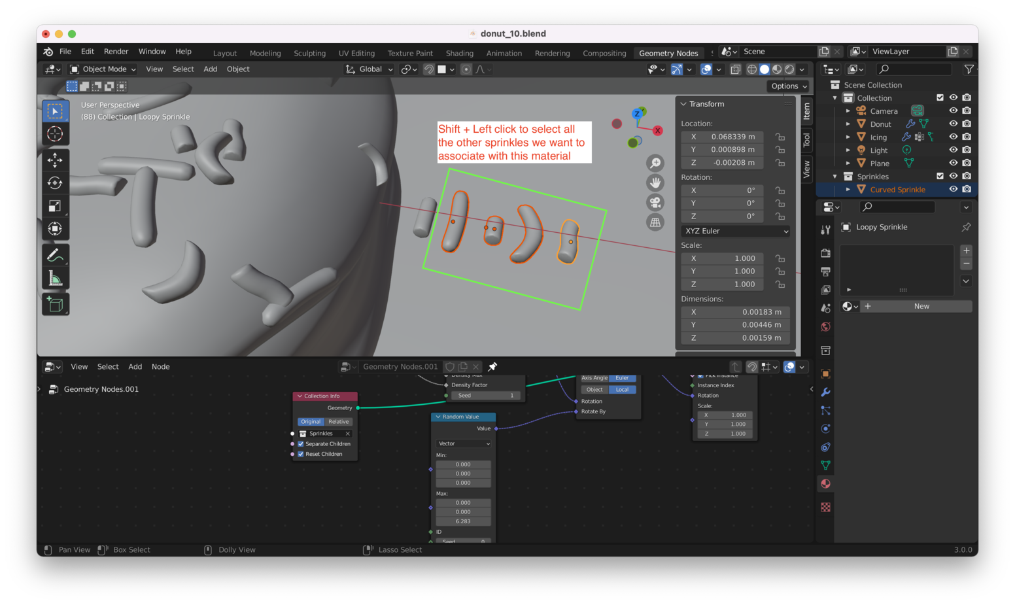Click the 3D Cursor tool

[55, 134]
